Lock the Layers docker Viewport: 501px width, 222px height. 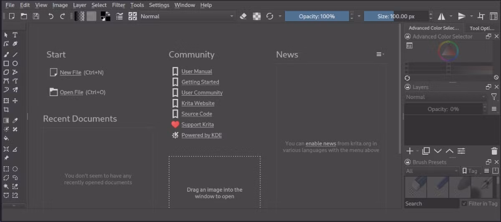coord(407,87)
